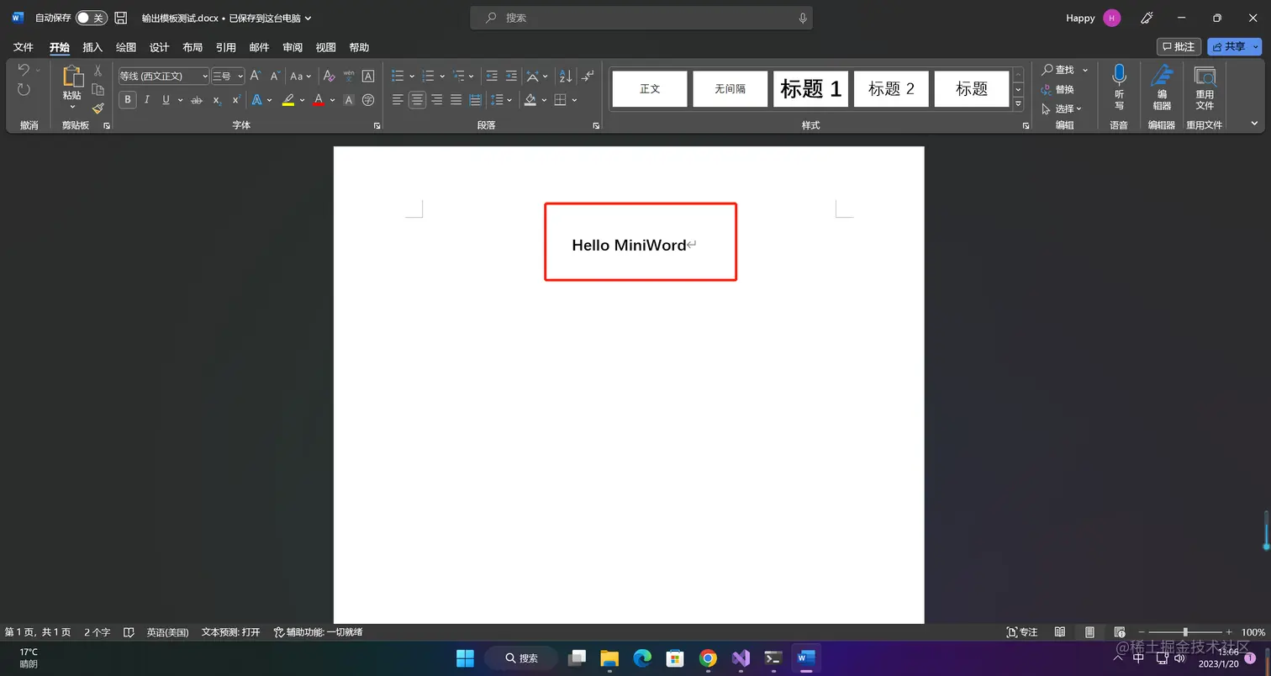The width and height of the screenshot is (1271, 676).
Task: Save document using the floppy disk icon
Action: coord(121,18)
